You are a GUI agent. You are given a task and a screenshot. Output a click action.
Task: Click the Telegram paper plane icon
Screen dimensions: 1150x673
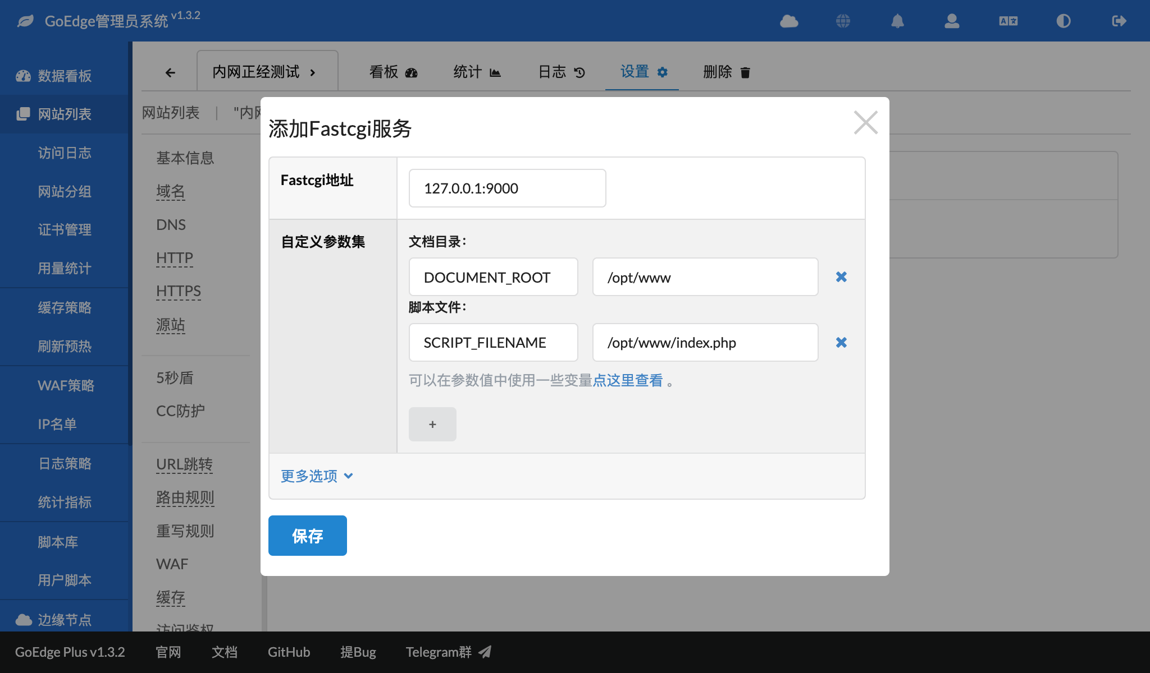[x=485, y=652]
